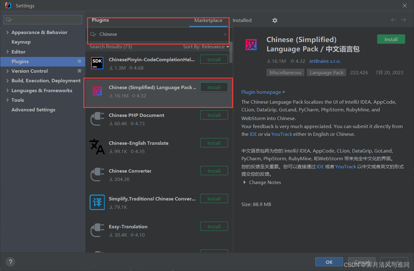Click the Language Pack tag

[327, 73]
